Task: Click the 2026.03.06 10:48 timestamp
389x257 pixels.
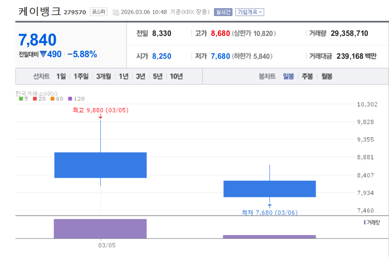Action: (x=144, y=12)
